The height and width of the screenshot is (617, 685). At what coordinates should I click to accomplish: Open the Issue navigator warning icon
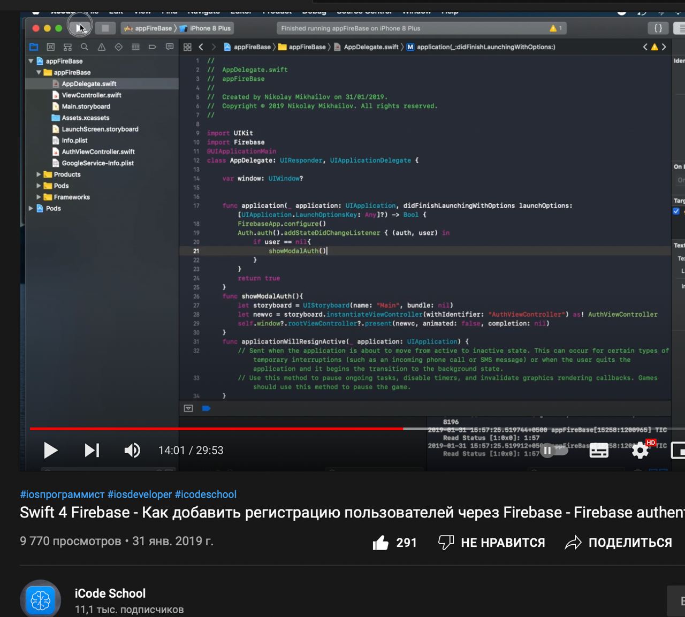(102, 47)
